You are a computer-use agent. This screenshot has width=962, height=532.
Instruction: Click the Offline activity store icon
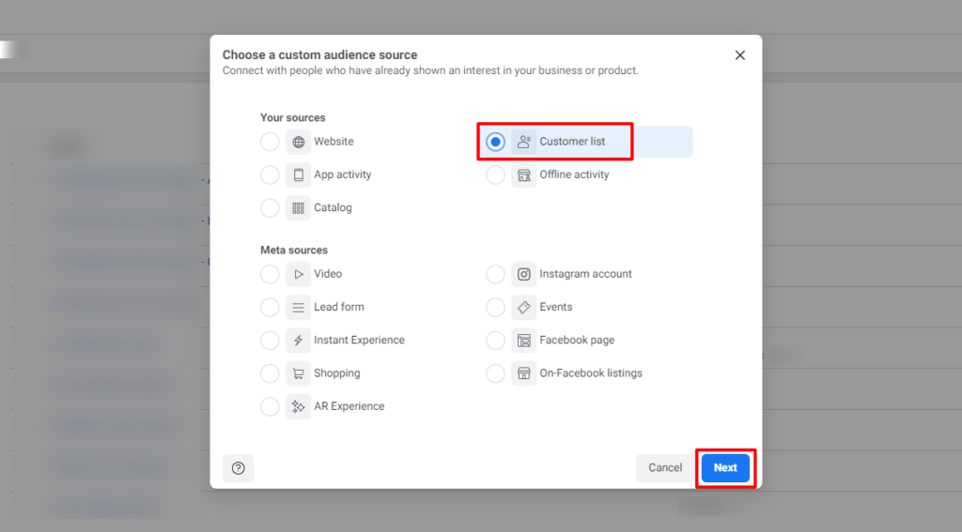click(524, 175)
